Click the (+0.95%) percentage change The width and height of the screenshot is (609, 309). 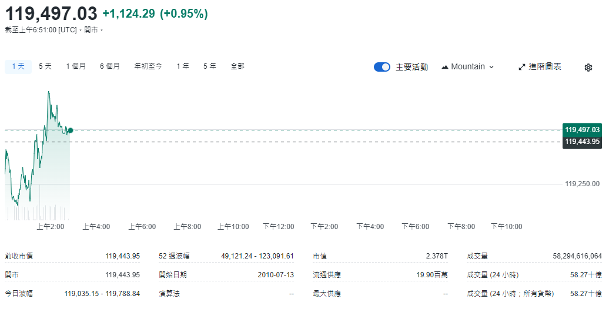click(184, 14)
